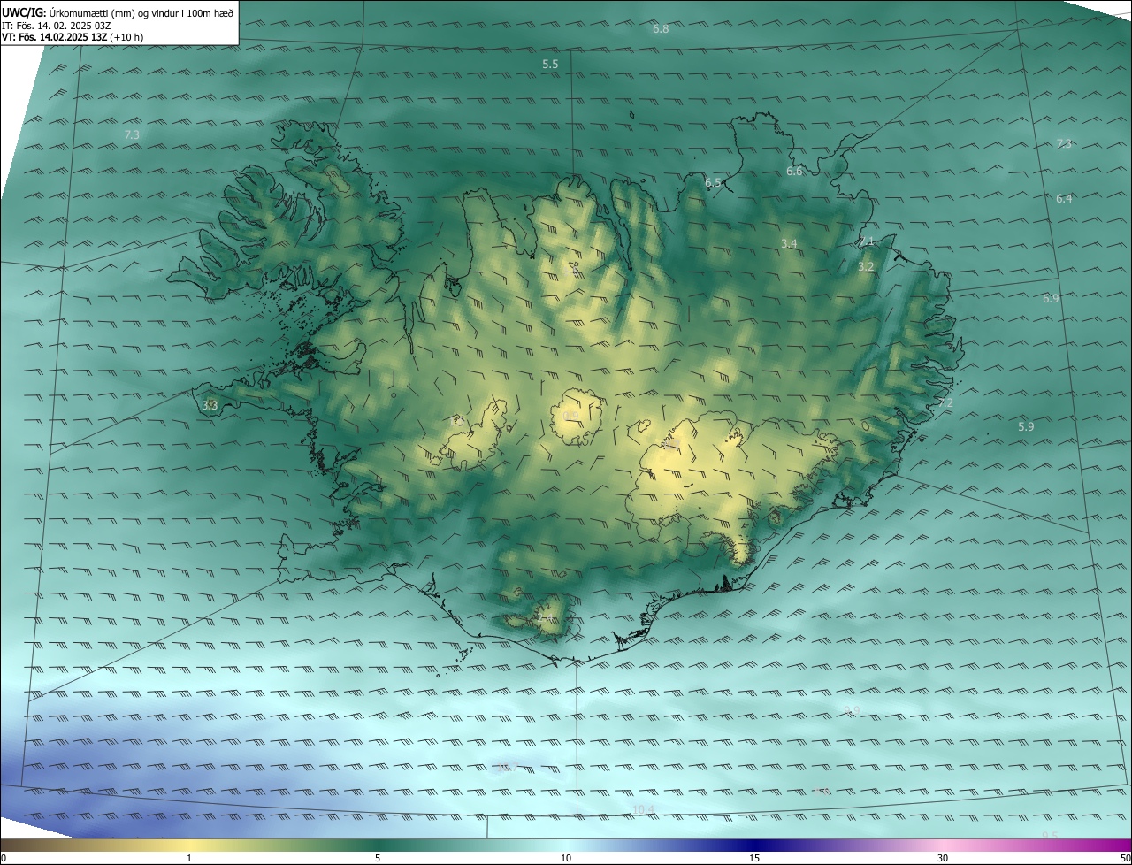
Task: Click the 3.2 value label on the map
Action: [866, 266]
